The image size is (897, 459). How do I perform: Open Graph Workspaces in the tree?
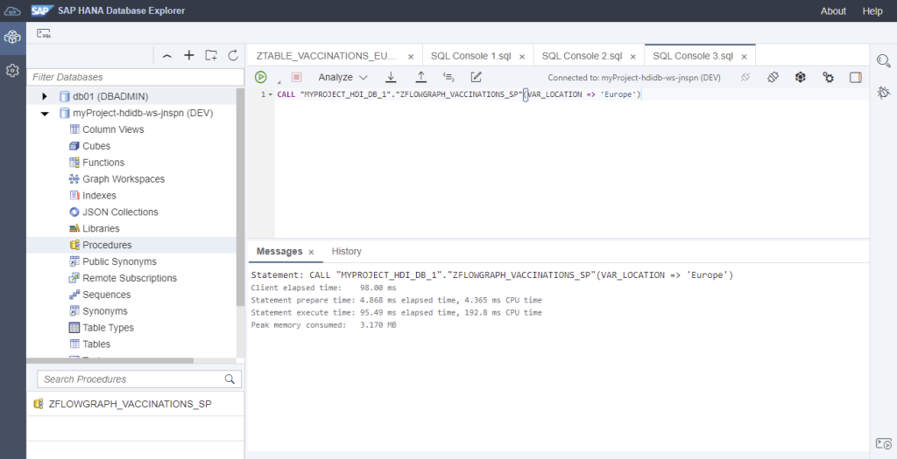click(124, 179)
